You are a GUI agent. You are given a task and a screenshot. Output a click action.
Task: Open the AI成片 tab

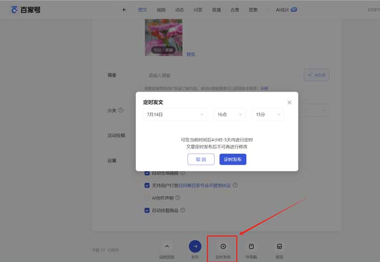pyautogui.click(x=286, y=10)
